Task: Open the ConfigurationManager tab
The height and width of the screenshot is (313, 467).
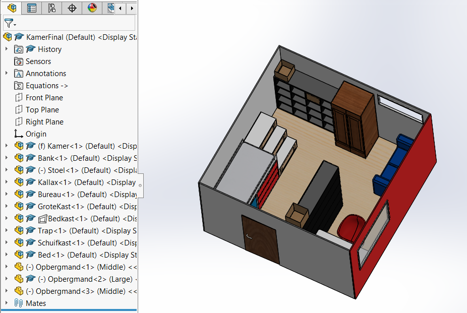Action: [x=51, y=8]
